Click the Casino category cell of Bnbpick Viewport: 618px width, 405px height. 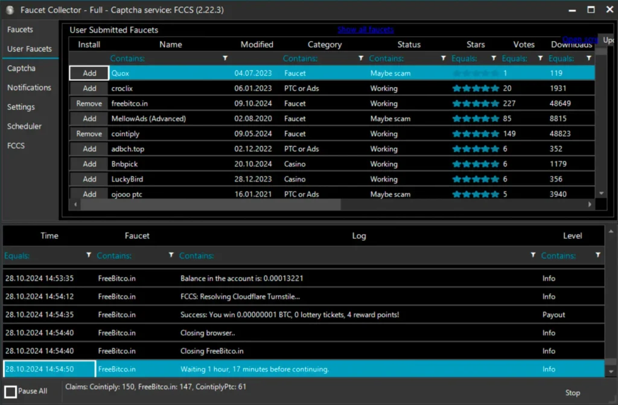(x=295, y=164)
